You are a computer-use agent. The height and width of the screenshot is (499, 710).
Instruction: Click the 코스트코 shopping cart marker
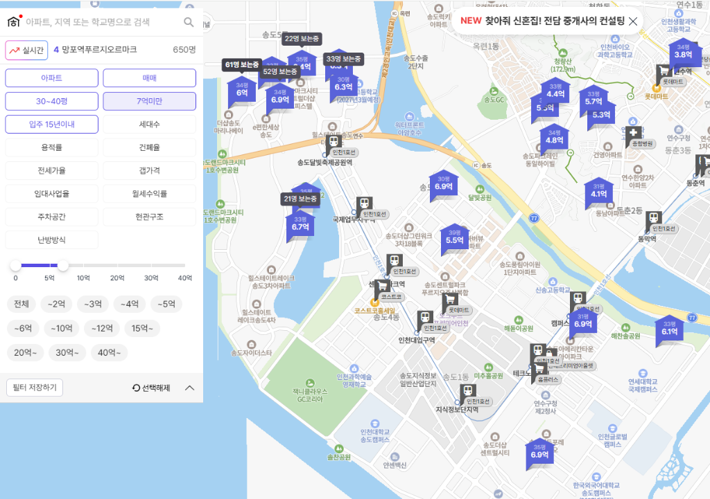click(x=382, y=286)
